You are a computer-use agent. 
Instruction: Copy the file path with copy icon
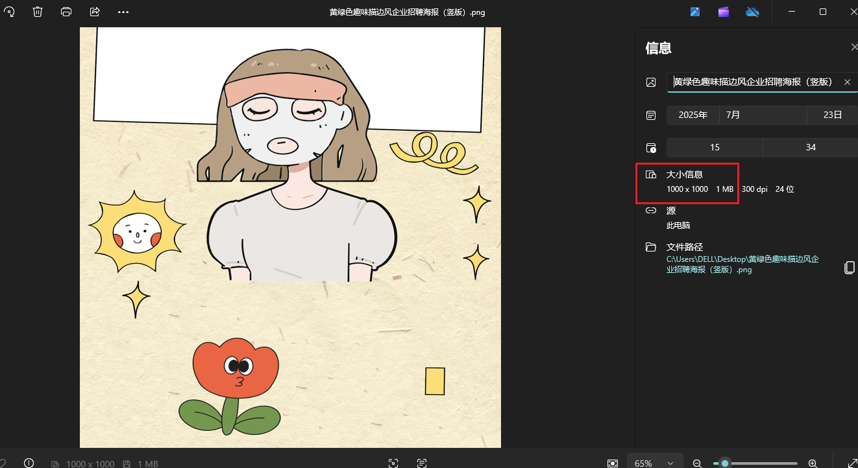point(849,268)
